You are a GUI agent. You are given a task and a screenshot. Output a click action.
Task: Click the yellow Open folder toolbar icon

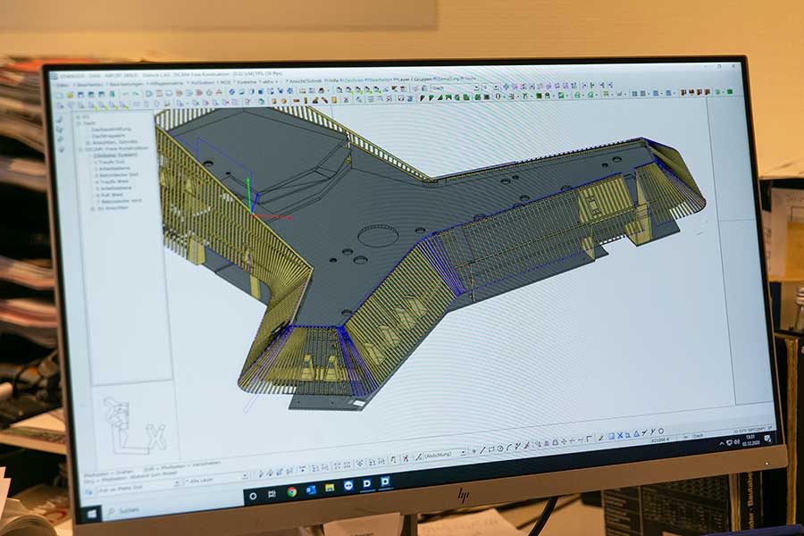point(71,95)
